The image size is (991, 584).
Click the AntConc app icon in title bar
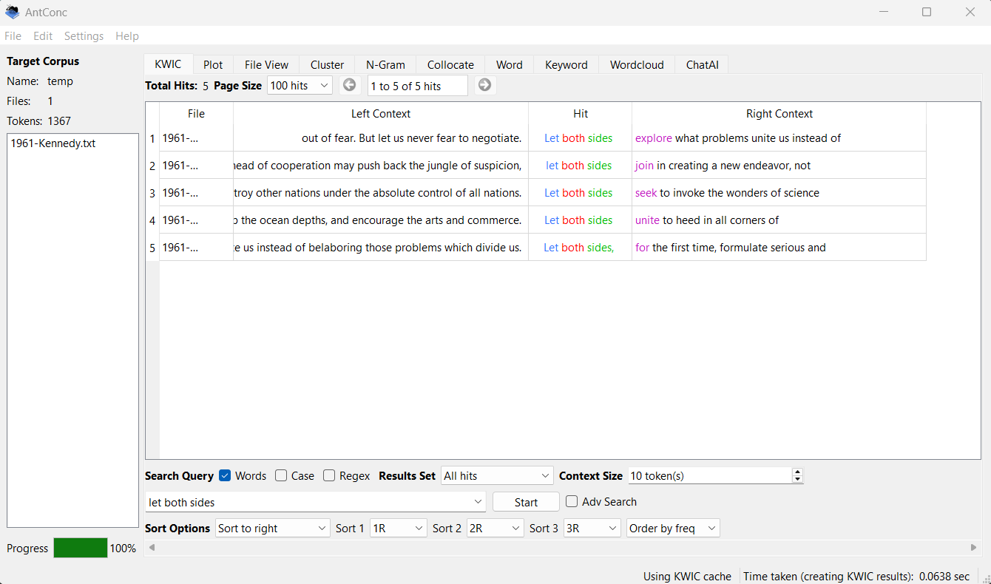click(x=12, y=12)
